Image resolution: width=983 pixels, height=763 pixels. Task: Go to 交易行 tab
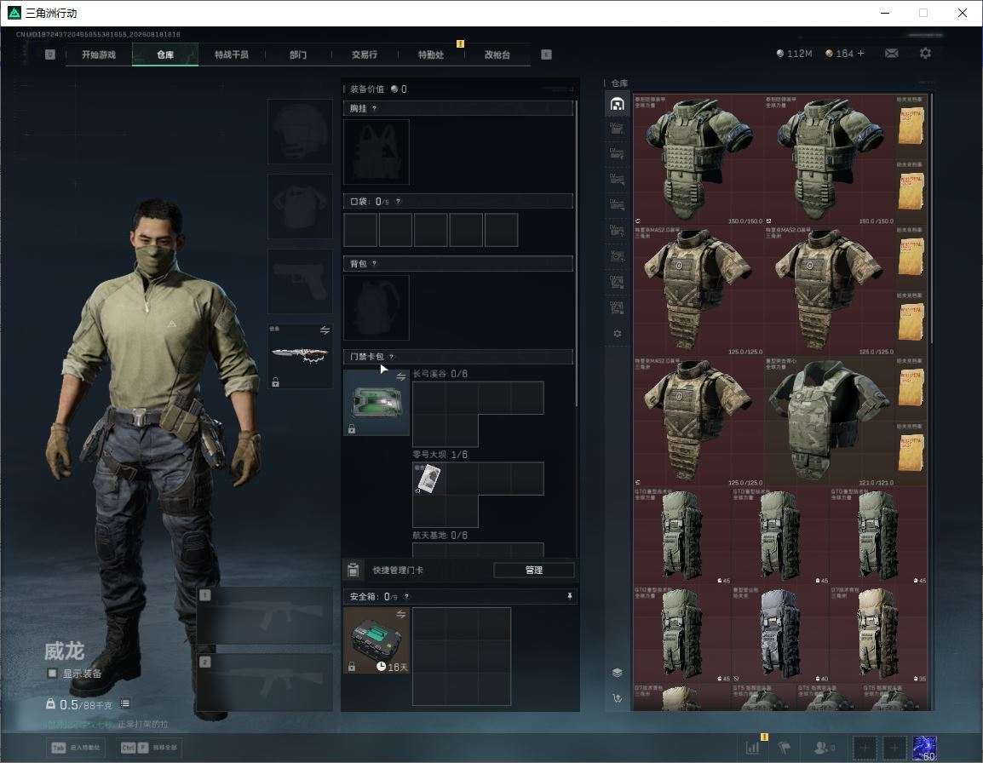(365, 54)
